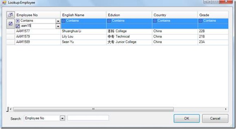
Task: Click the Lookup:Employee window title icon
Action: click(x=4, y=2)
